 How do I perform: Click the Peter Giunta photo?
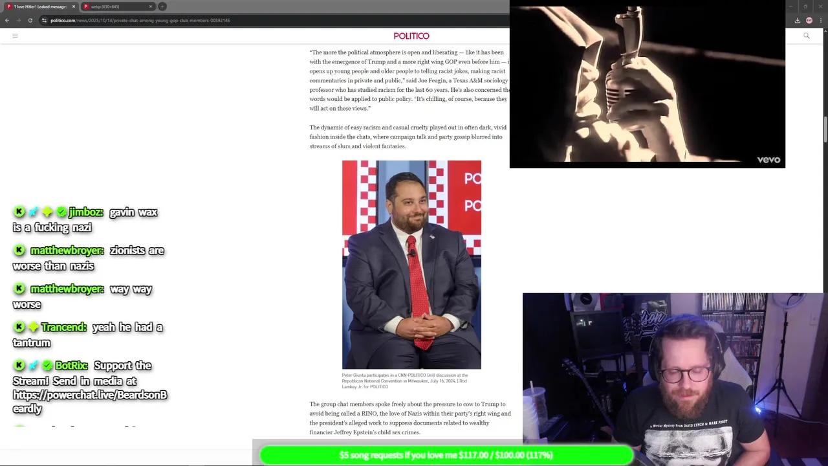point(411,265)
